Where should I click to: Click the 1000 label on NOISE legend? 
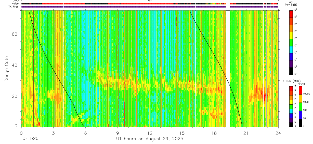tap(306, 102)
